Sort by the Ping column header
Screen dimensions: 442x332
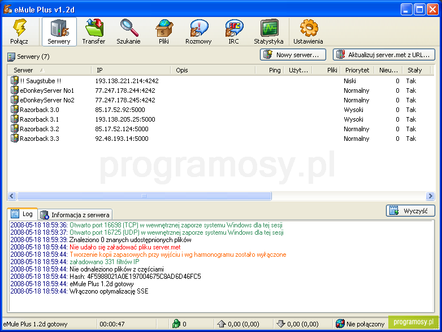270,70
